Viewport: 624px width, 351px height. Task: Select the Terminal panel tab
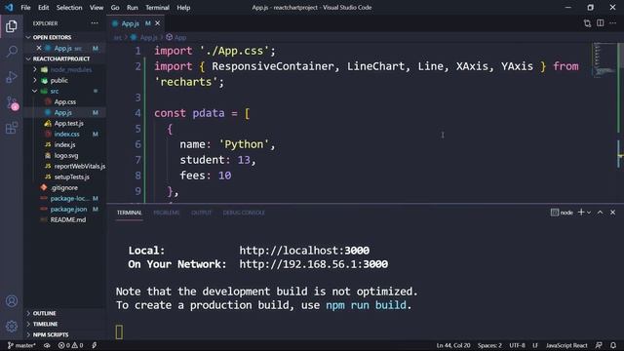[130, 213]
